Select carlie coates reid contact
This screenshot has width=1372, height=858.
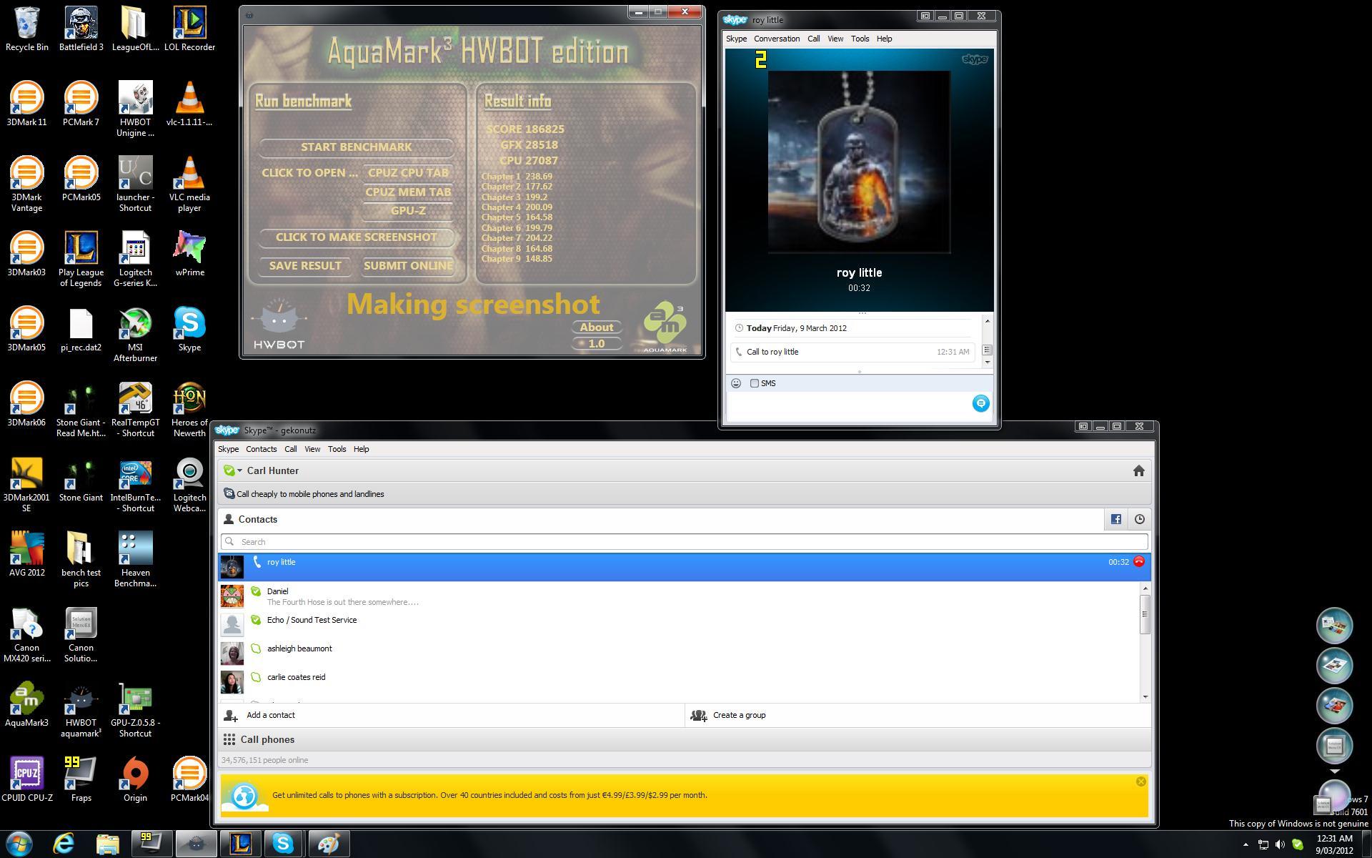coord(679,681)
